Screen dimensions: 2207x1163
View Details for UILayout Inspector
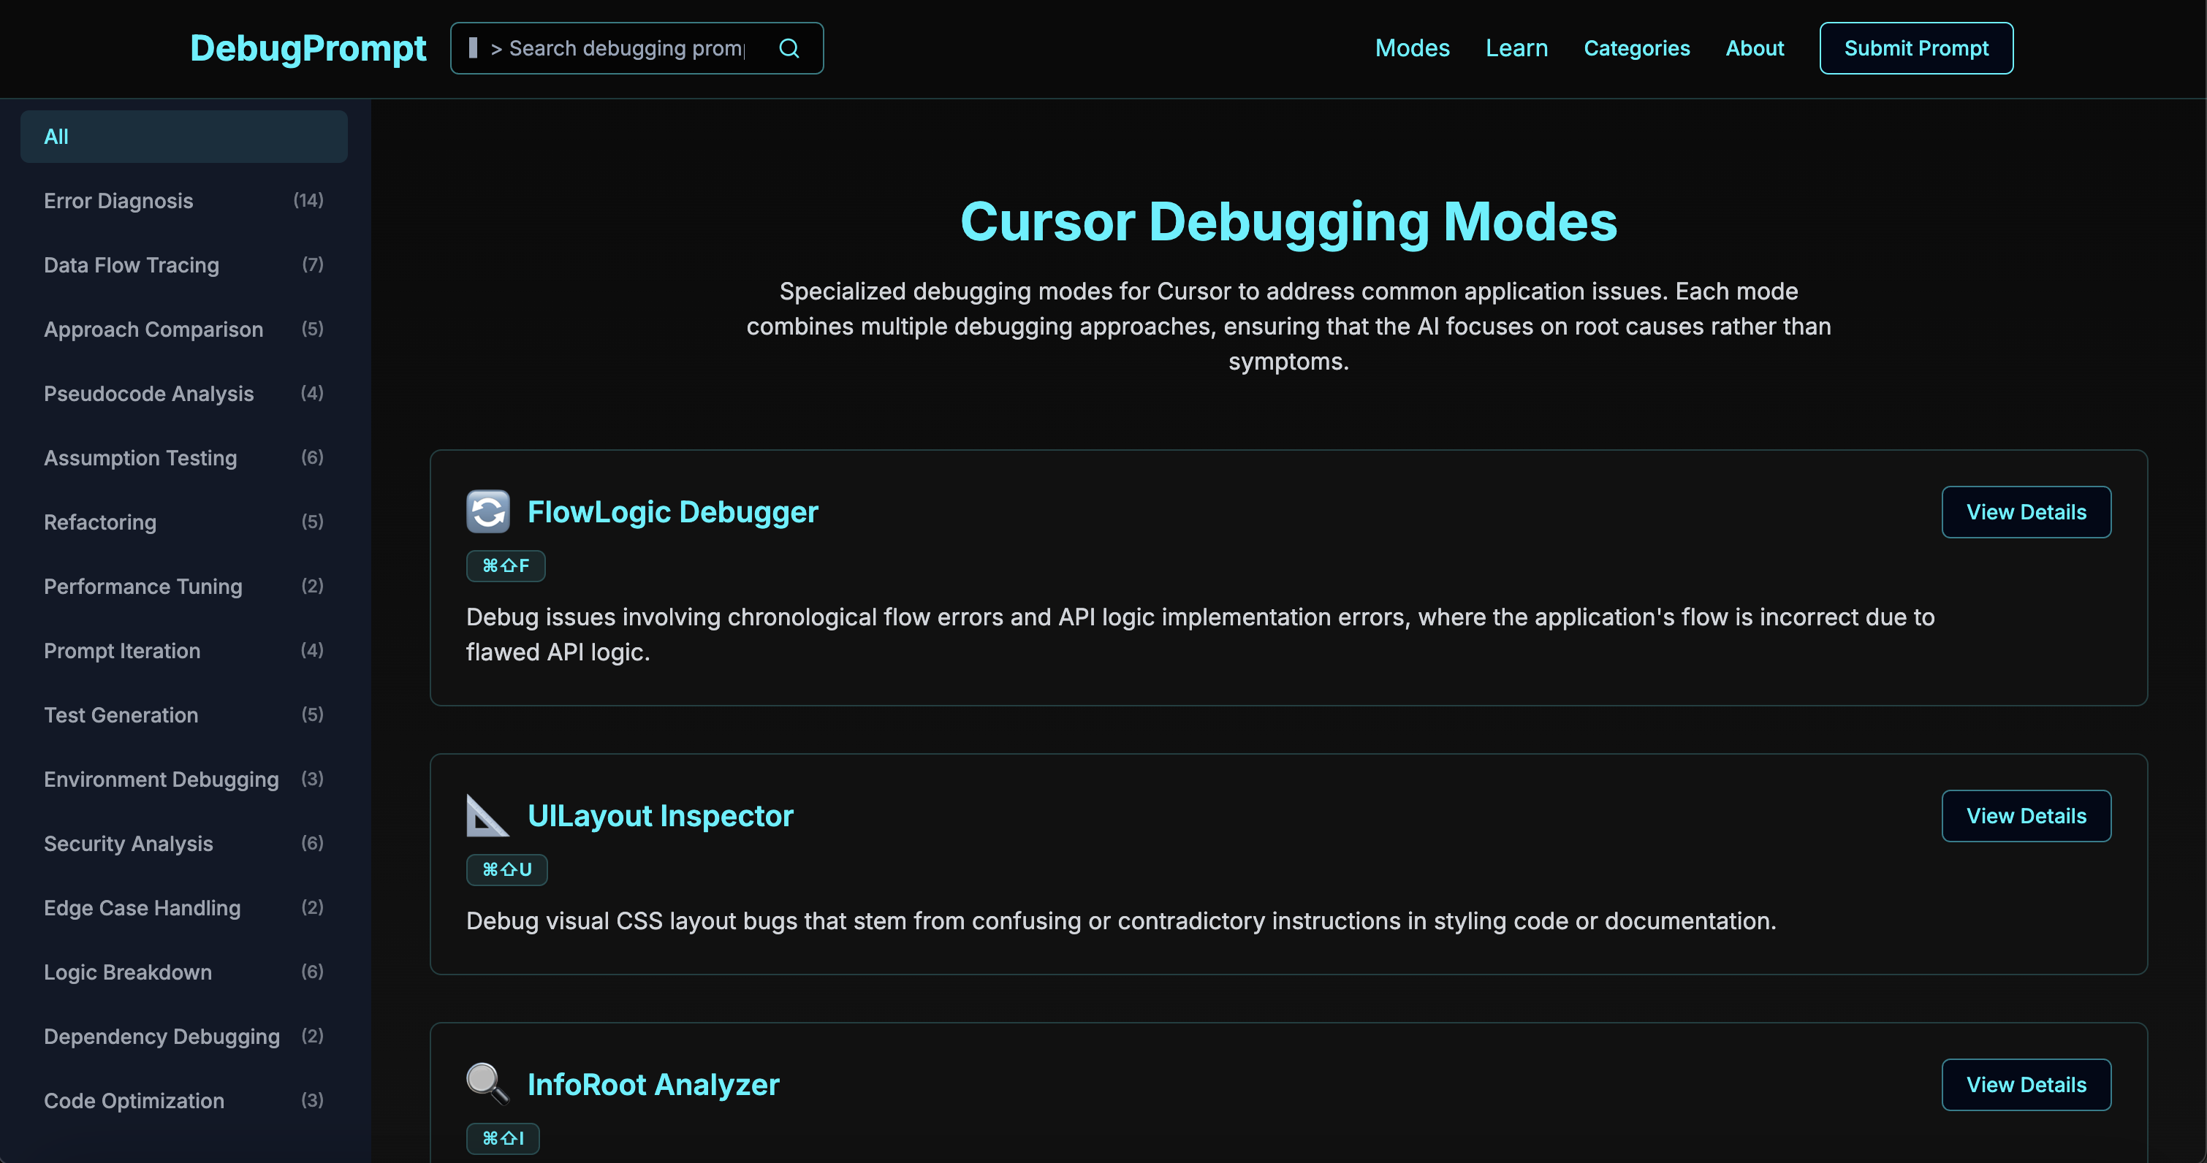click(x=2025, y=816)
